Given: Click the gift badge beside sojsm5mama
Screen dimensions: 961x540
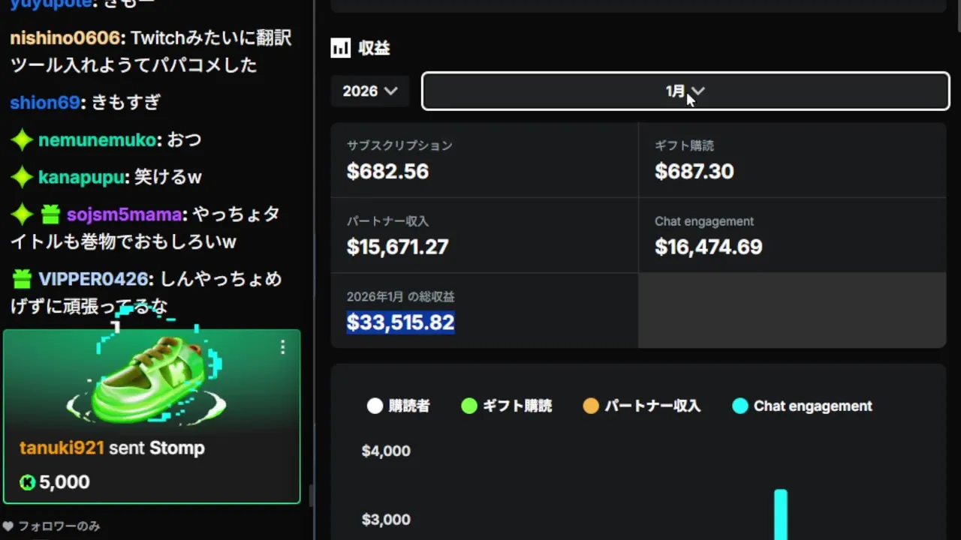Looking at the screenshot, I should 50,215.
